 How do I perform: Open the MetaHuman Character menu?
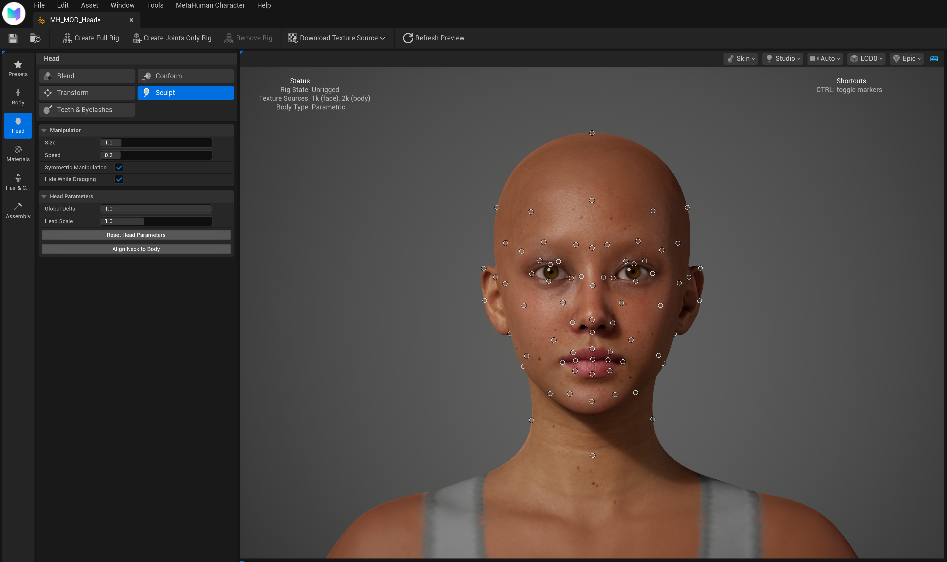pos(210,5)
